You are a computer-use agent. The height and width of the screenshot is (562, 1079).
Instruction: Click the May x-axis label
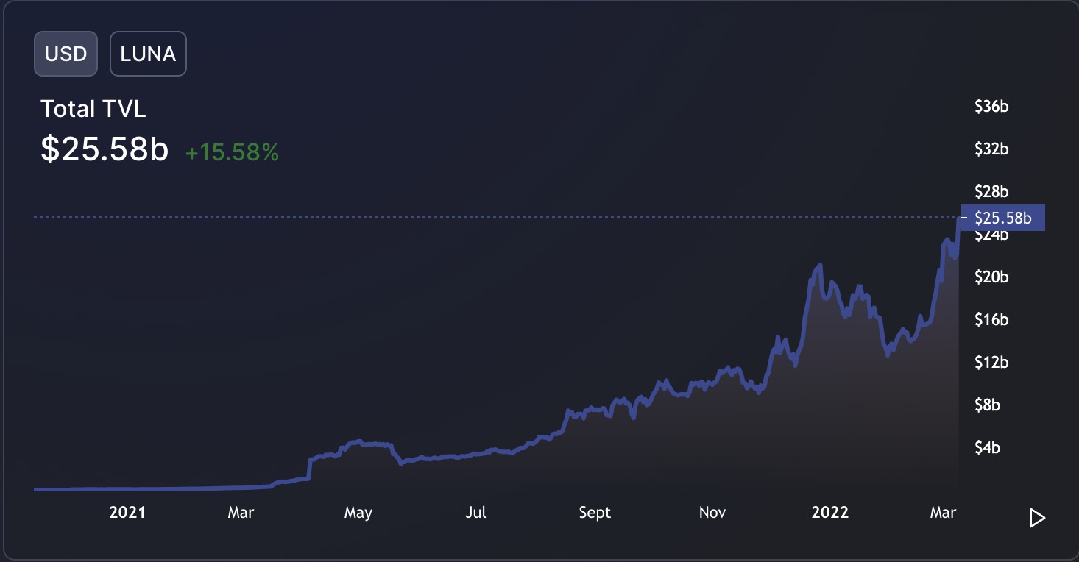tap(358, 513)
